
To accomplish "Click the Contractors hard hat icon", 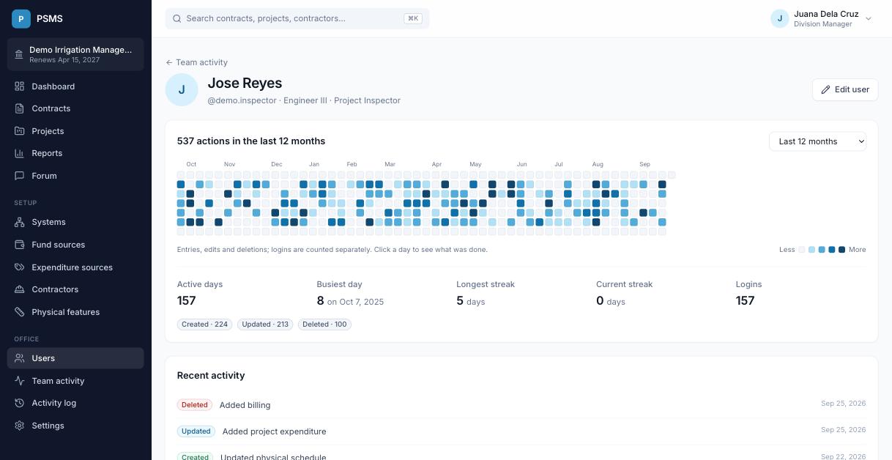I will coord(19,289).
